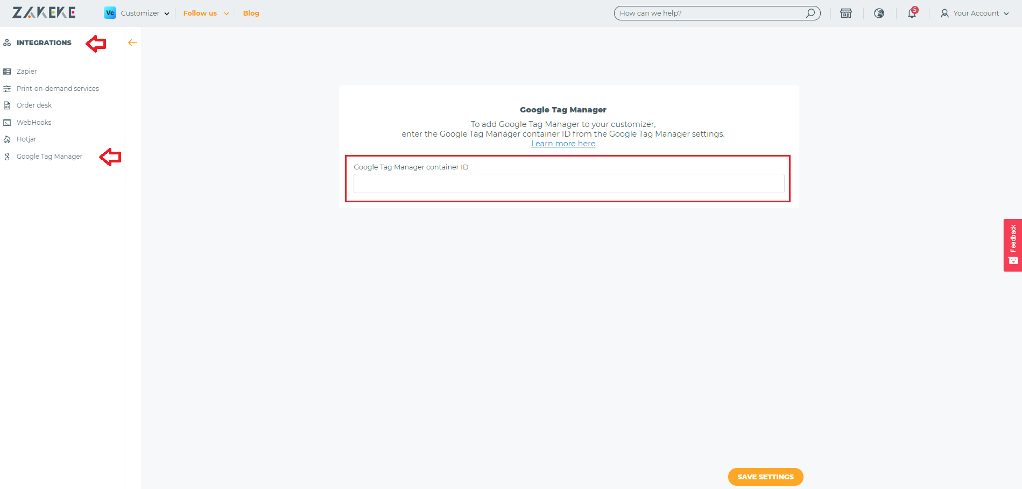Open Hotjar integration

point(26,139)
